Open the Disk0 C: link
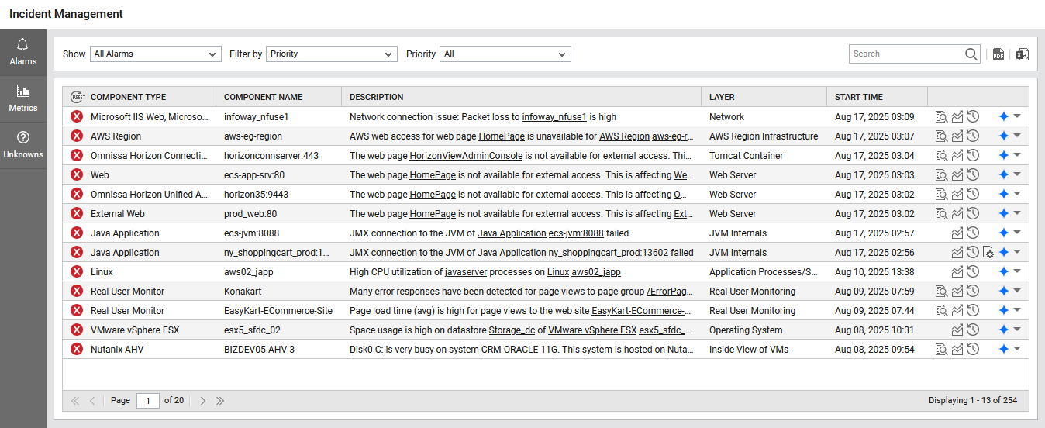This screenshot has width=1045, height=428. click(x=366, y=350)
